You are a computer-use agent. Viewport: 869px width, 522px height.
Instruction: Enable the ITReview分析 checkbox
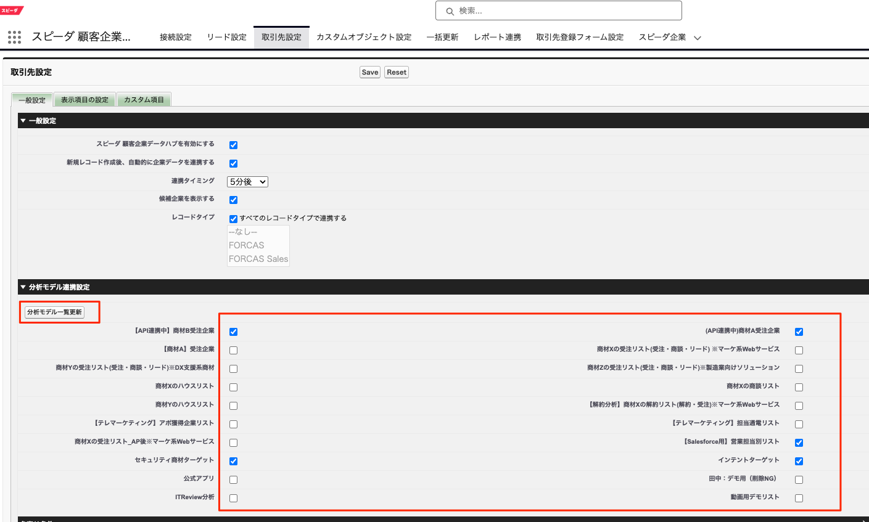(x=233, y=498)
